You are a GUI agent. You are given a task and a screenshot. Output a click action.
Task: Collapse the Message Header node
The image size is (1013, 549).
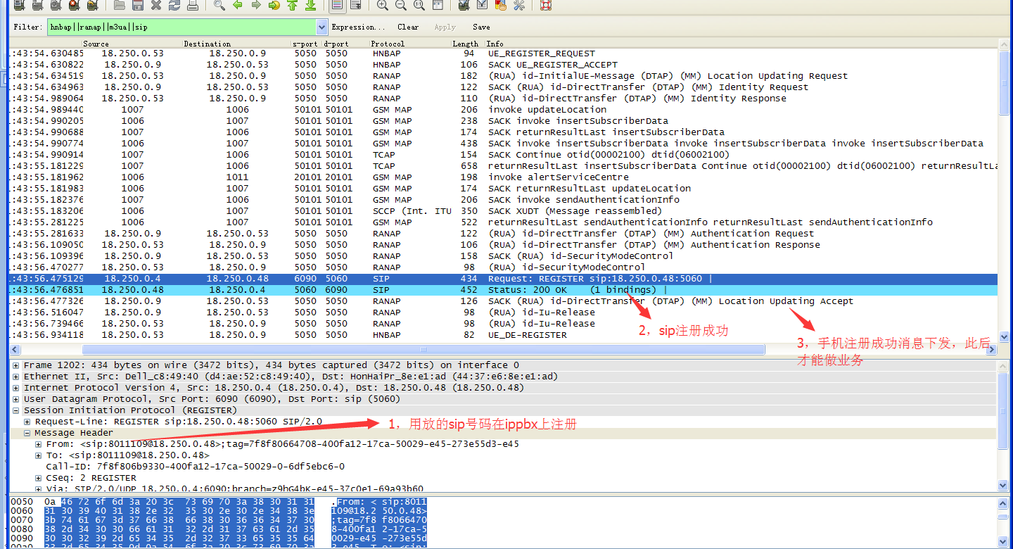(x=27, y=433)
